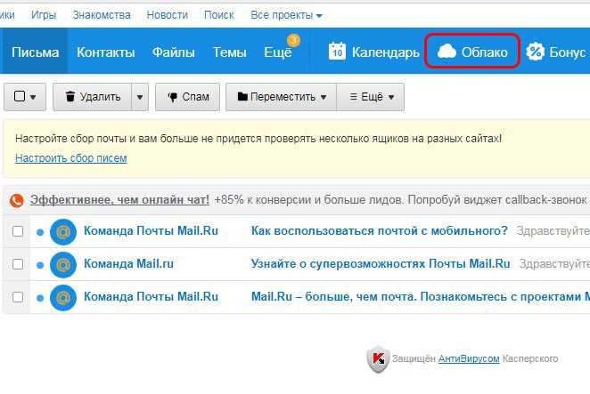This screenshot has height=394, width=590.
Task: Expand the Все проекты dropdown
Action: point(286,15)
